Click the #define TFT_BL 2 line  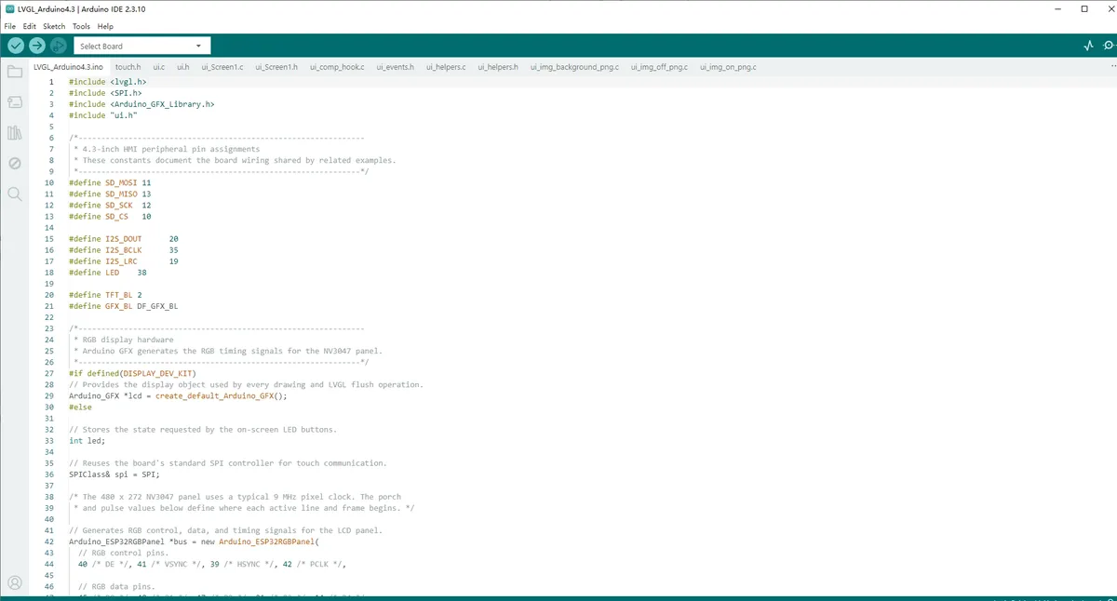coord(105,295)
